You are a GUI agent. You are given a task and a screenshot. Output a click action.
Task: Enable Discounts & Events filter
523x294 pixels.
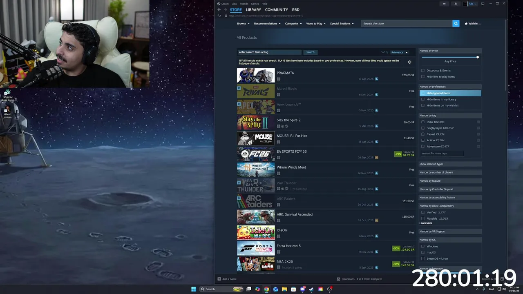pos(423,70)
